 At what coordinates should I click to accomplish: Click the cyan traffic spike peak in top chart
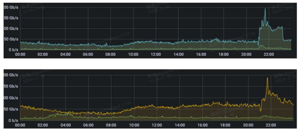(x=265, y=9)
